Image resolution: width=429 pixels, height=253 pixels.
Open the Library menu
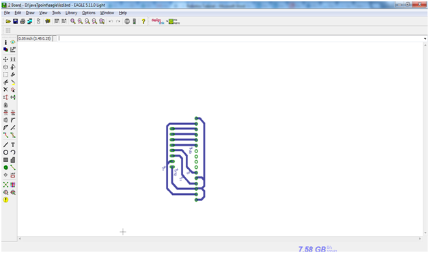(71, 13)
